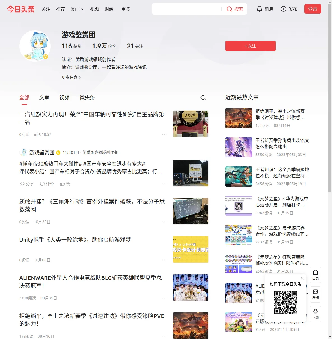The height and width of the screenshot is (339, 332).
Task: Click the 今日头条 logo
Action: [x=21, y=9]
